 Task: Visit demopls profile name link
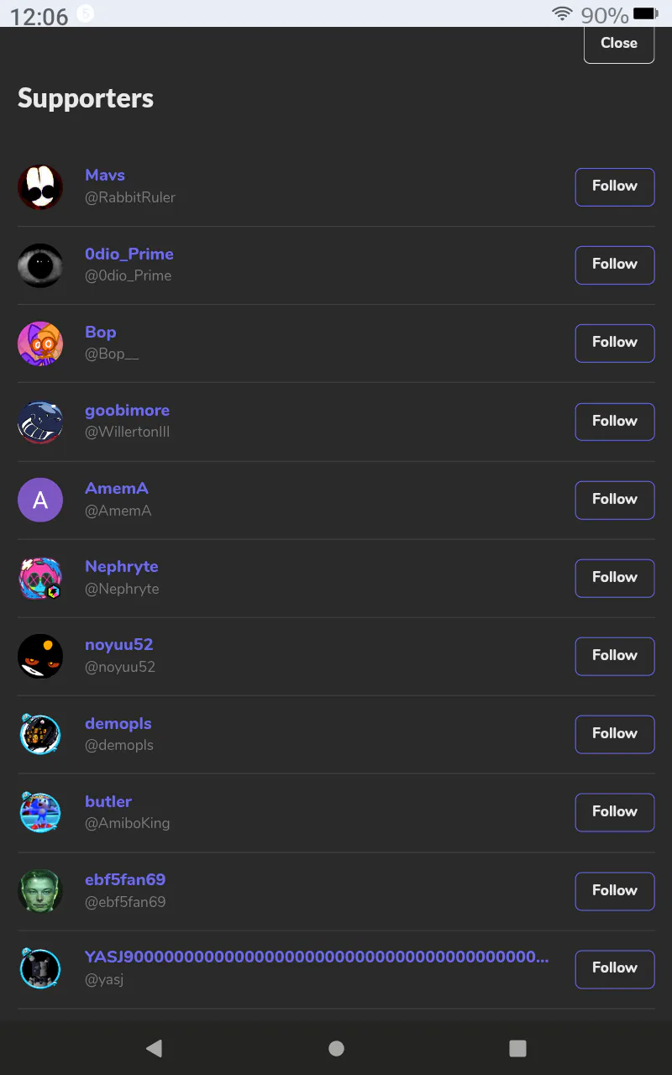point(118,724)
